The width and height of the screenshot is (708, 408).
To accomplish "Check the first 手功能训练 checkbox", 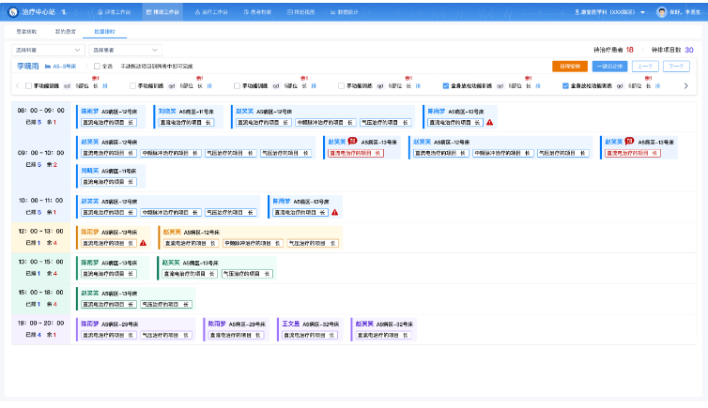I will [28, 85].
